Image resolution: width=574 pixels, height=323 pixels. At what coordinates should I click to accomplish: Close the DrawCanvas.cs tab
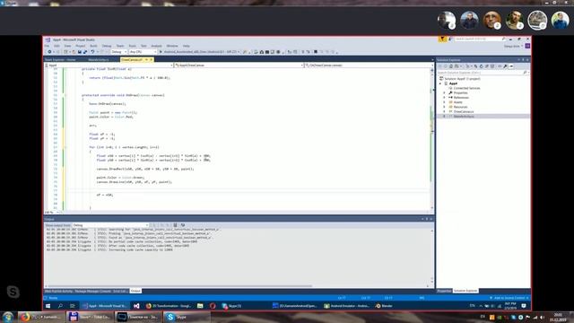pos(152,60)
